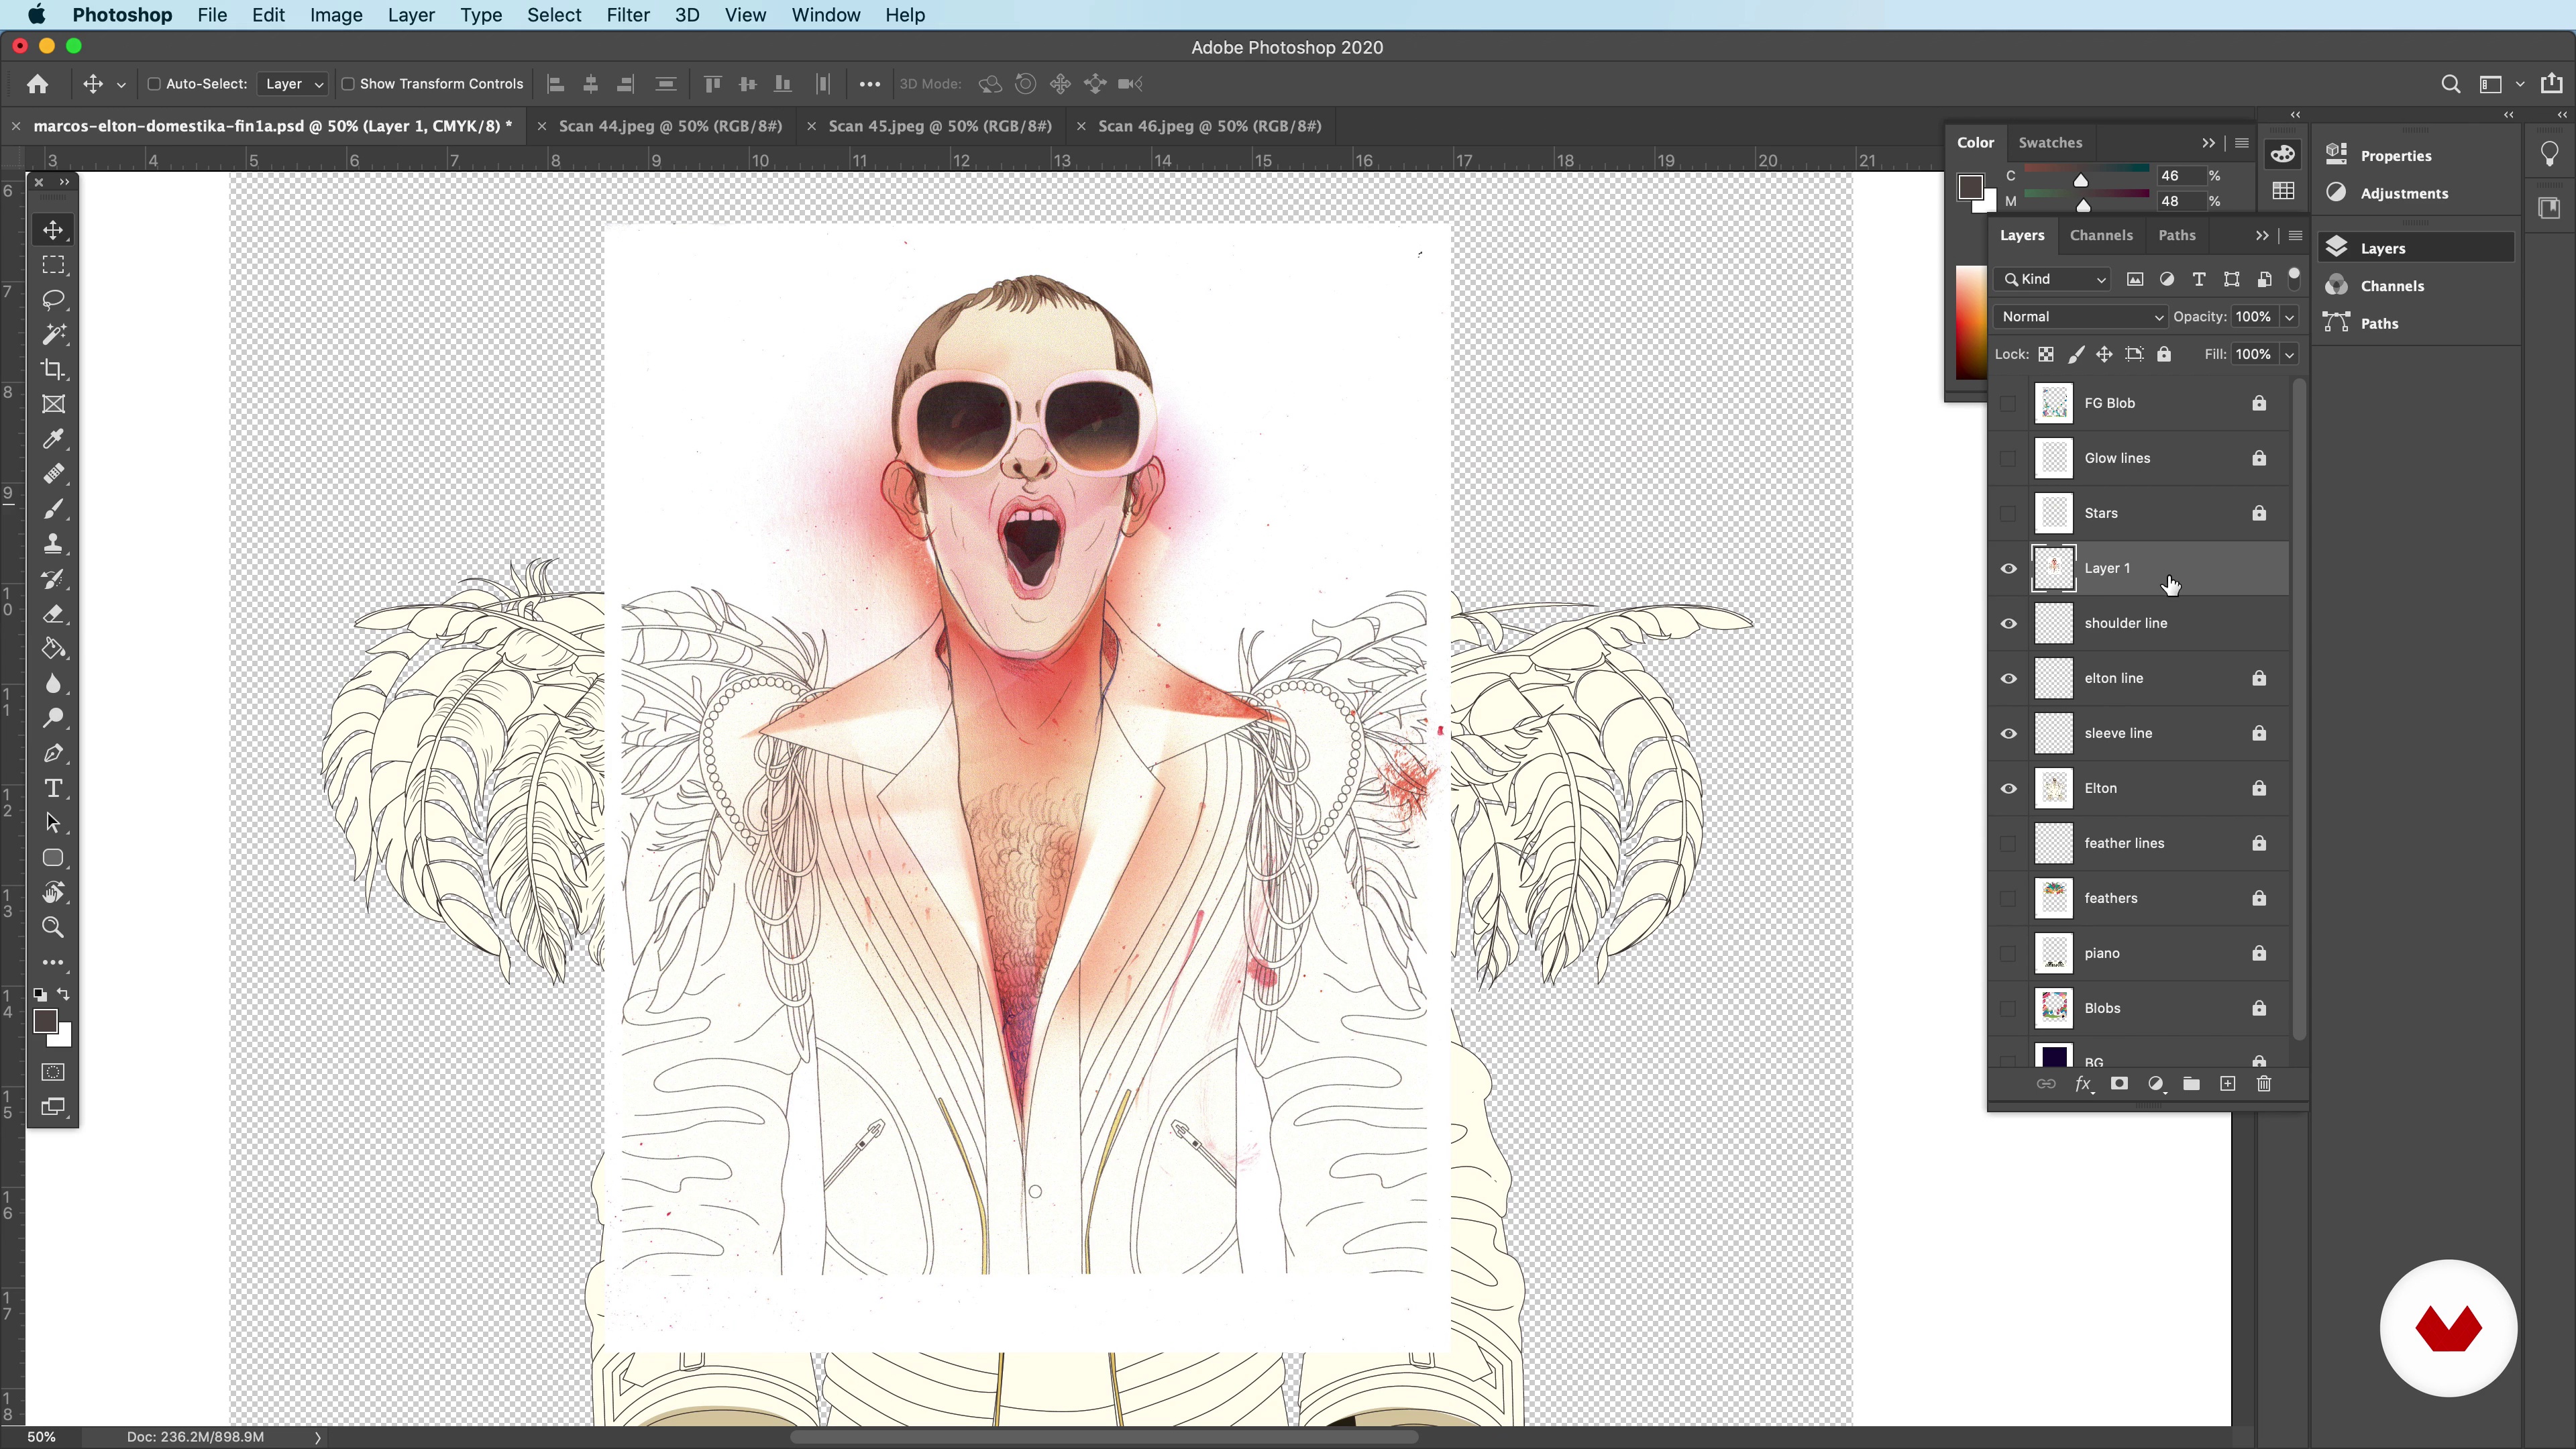Open the Normal blend mode dropdown

2080,316
